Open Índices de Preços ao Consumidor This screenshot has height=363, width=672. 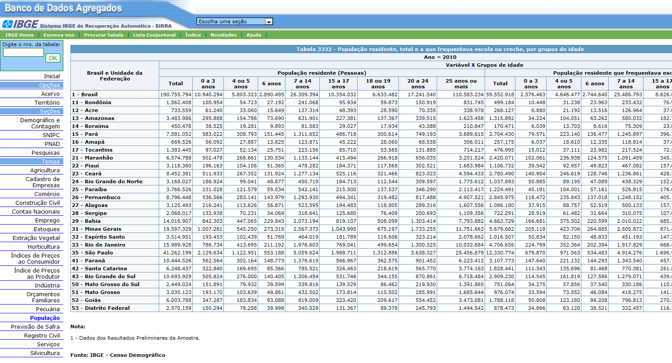tap(36, 258)
